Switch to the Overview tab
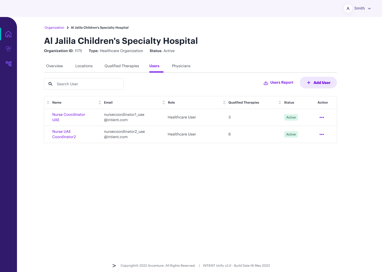The width and height of the screenshot is (382, 272). pyautogui.click(x=54, y=66)
